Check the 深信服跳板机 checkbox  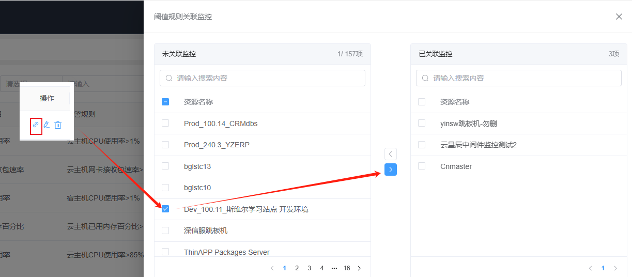(165, 230)
